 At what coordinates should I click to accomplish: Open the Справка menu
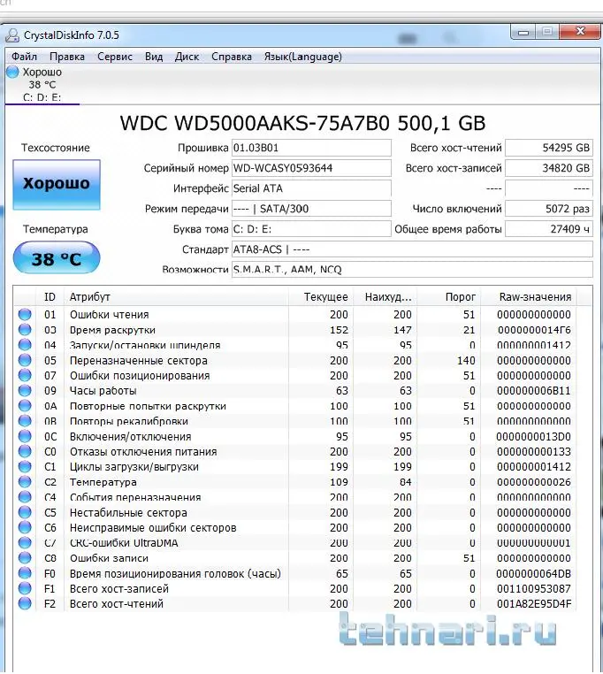[x=232, y=57]
